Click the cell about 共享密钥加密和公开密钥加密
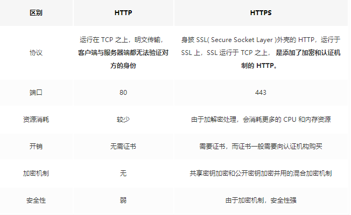The height and width of the screenshot is (215, 351). (261, 173)
